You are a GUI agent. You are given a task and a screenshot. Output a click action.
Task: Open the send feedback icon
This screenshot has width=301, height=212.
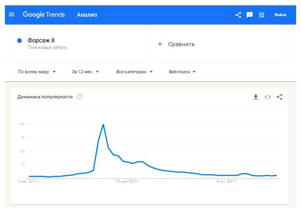250,15
